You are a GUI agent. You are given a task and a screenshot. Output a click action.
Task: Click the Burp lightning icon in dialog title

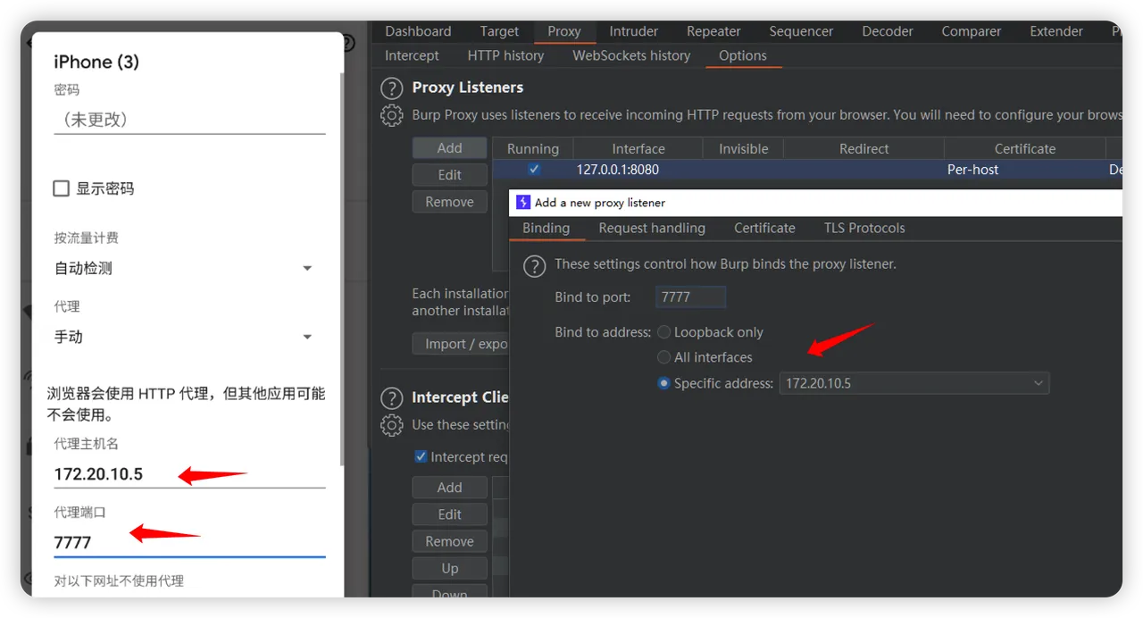523,203
